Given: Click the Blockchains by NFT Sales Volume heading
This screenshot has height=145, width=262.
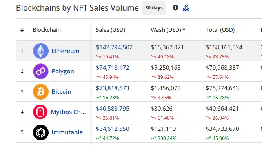Looking at the screenshot, I should (77, 8).
